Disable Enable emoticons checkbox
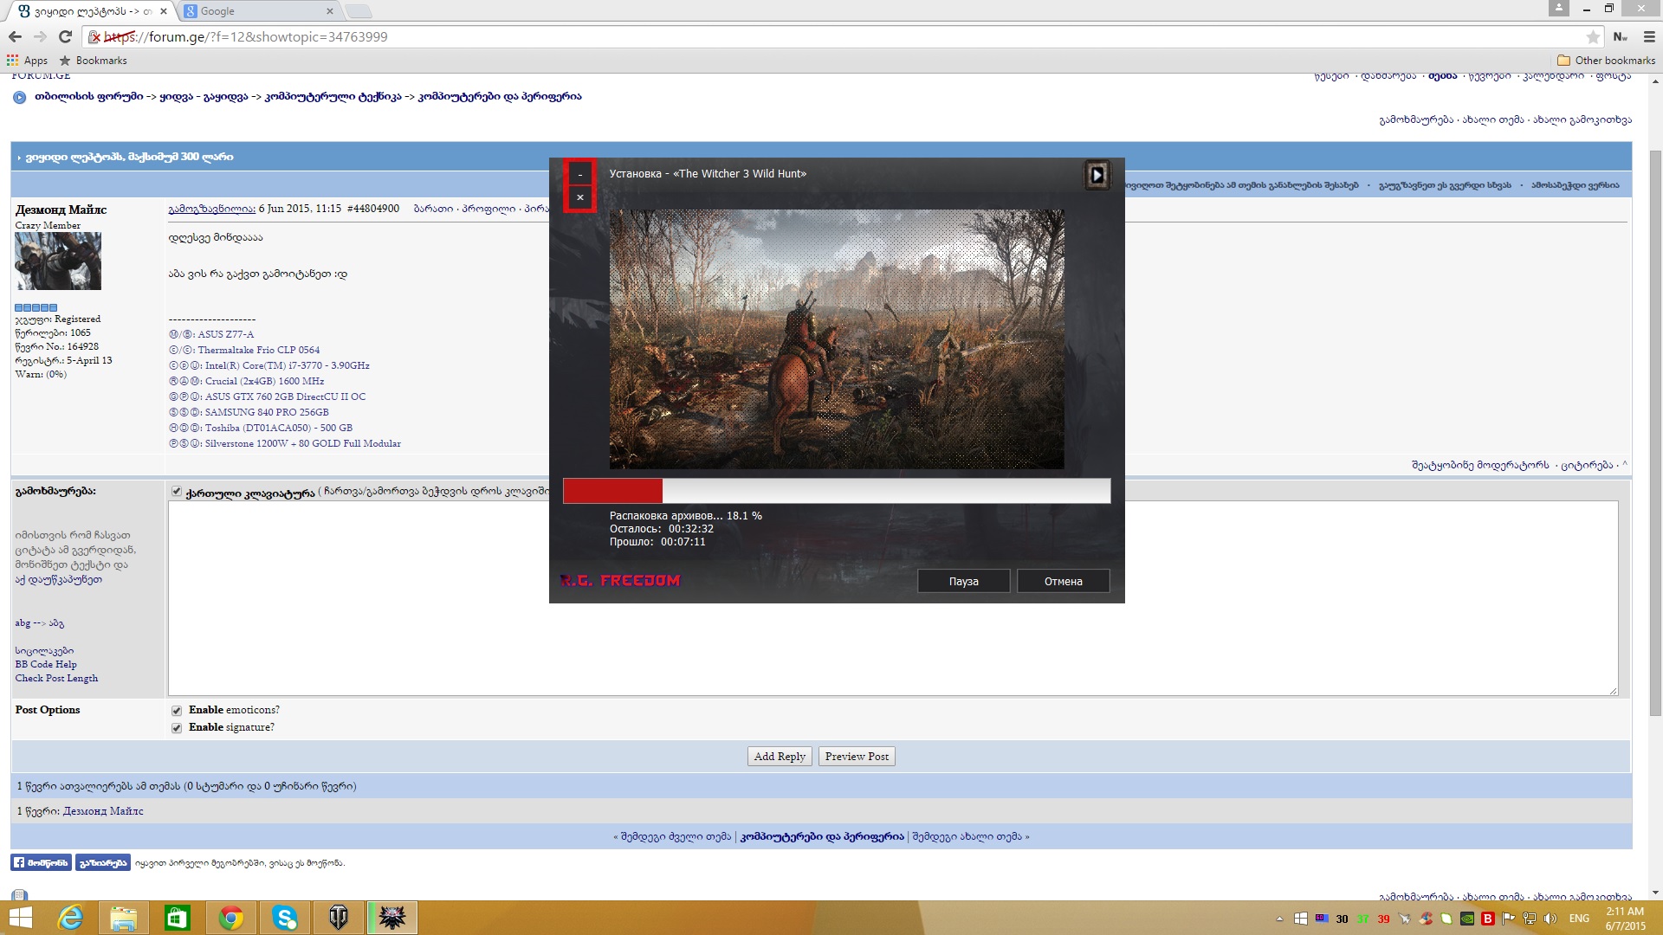The image size is (1663, 935). tap(177, 711)
